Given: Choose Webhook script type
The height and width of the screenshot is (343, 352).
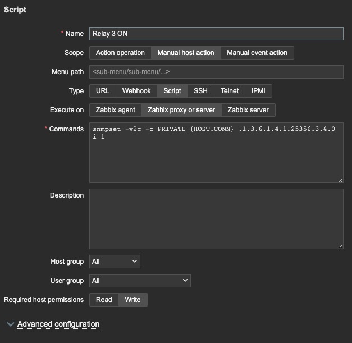Looking at the screenshot, I should click(x=137, y=91).
